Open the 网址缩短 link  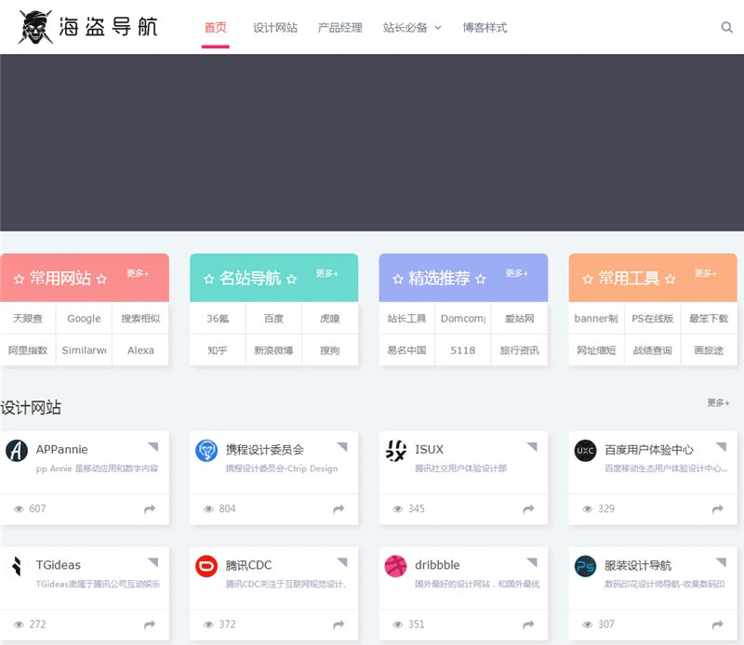coord(596,350)
